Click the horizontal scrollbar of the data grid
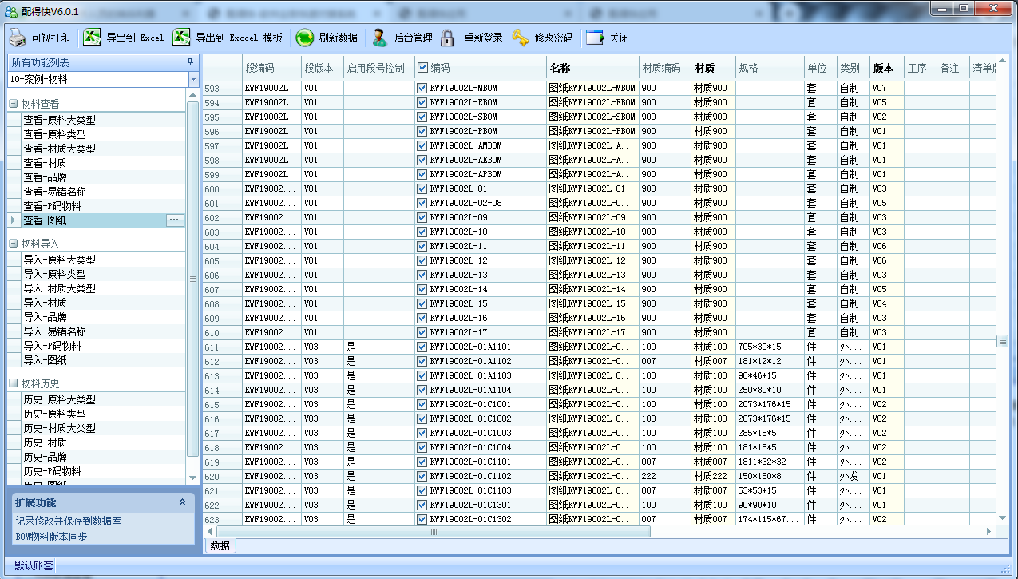 pos(434,532)
